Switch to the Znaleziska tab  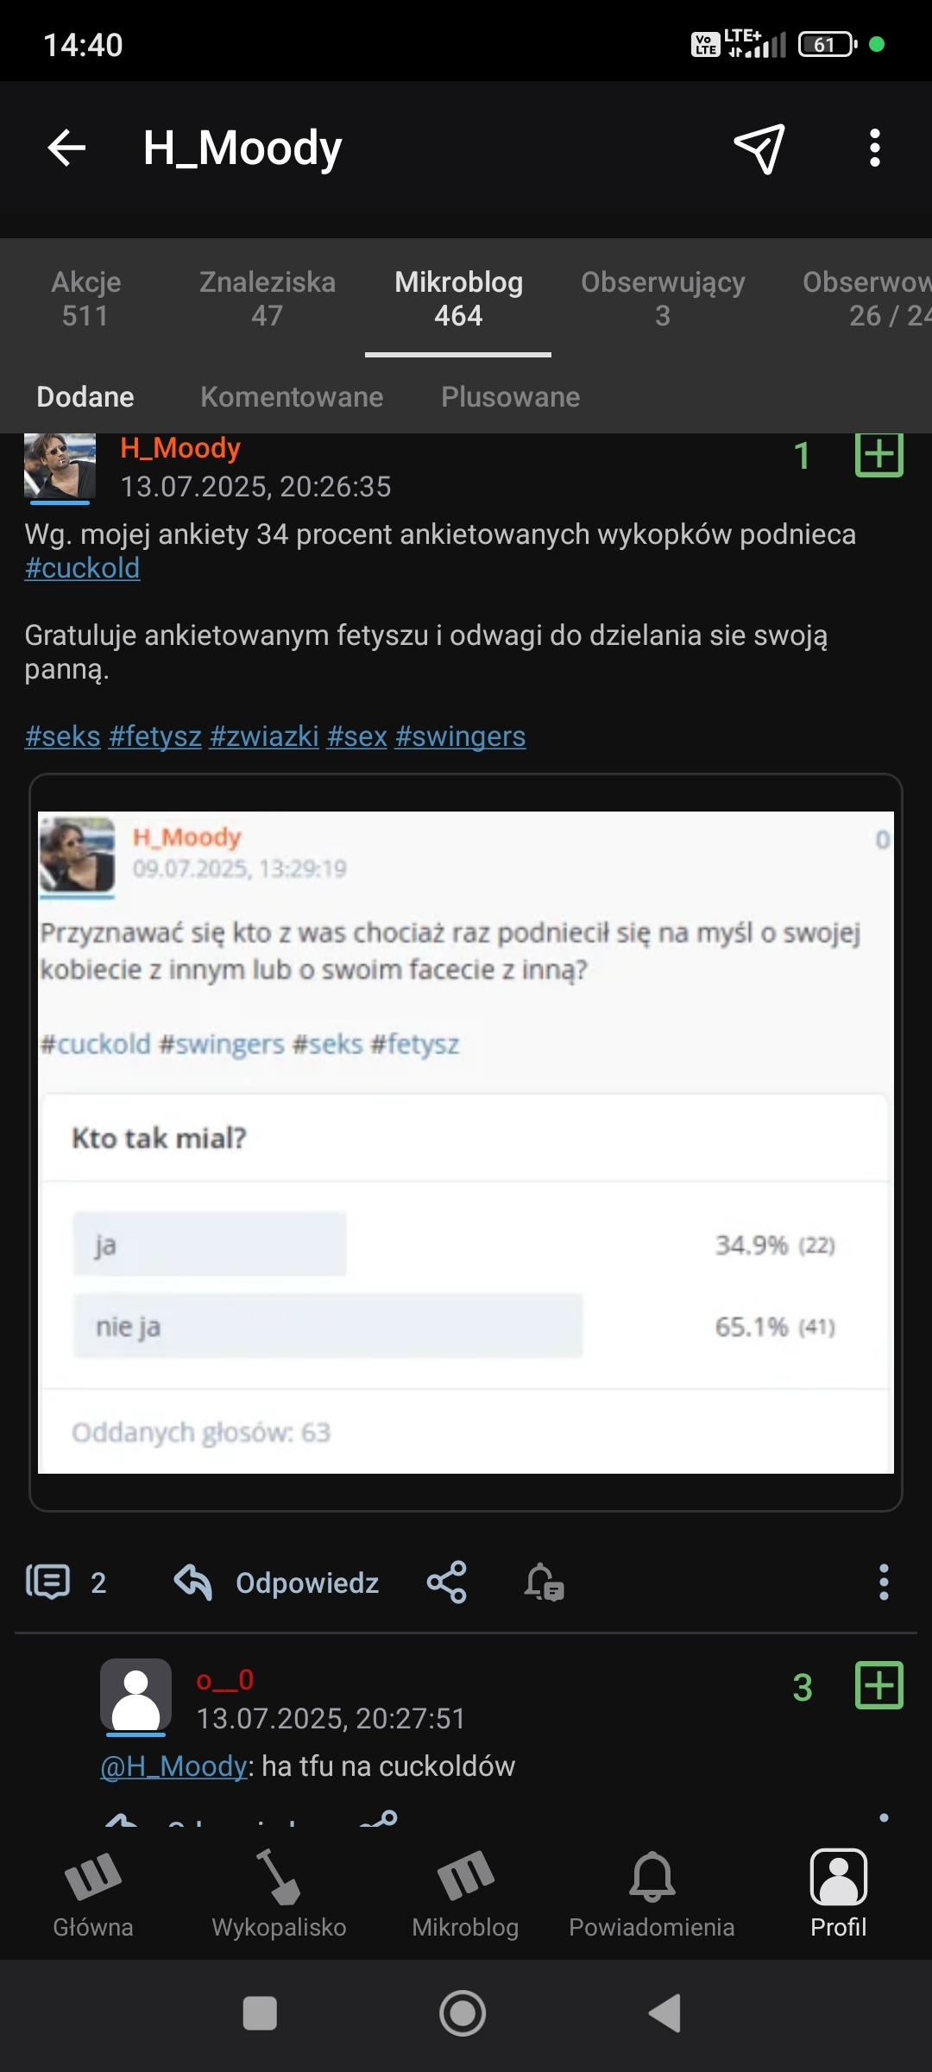267,298
